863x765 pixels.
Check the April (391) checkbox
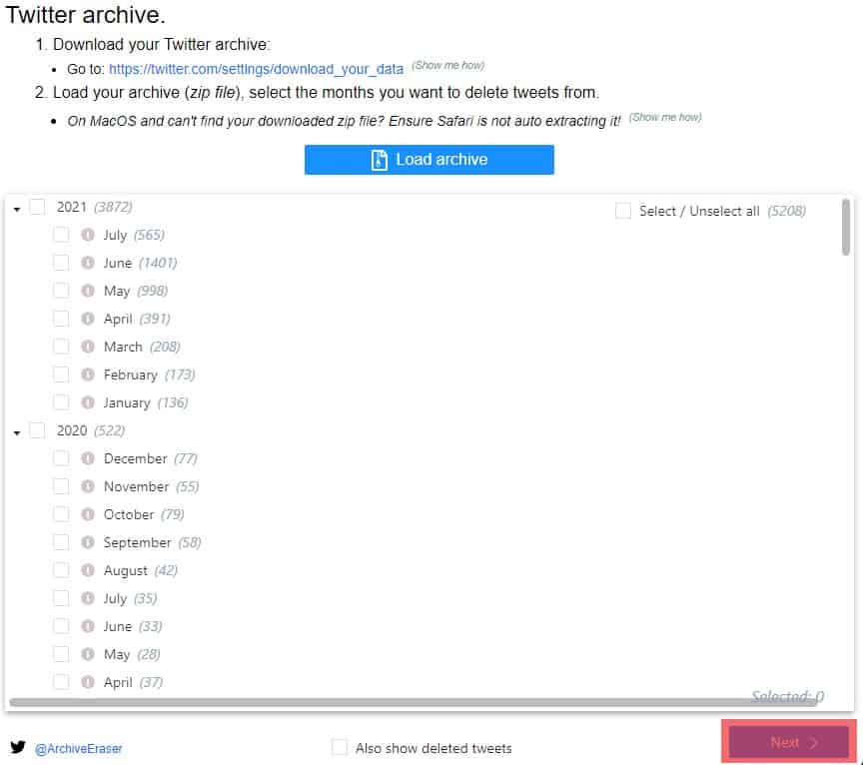click(61, 319)
